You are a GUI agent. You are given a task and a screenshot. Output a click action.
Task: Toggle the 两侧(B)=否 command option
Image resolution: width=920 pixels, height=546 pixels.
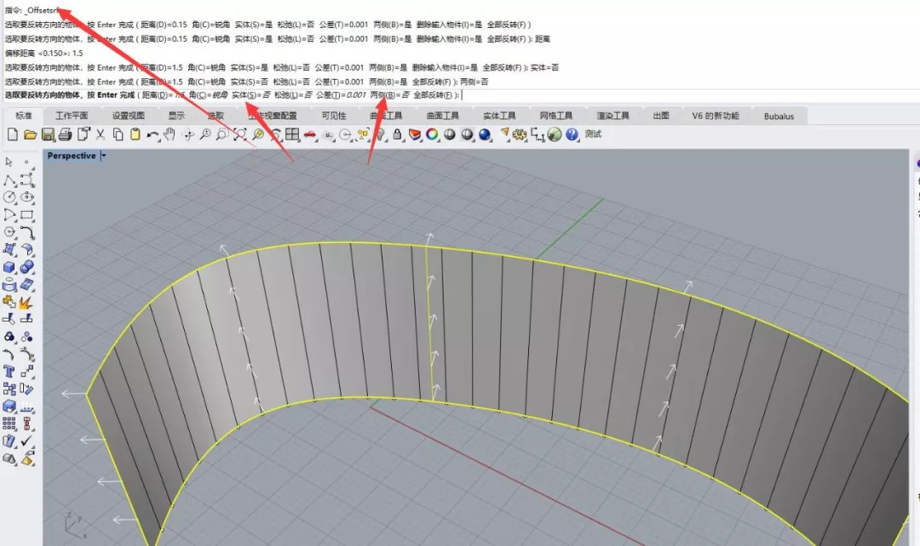click(389, 95)
